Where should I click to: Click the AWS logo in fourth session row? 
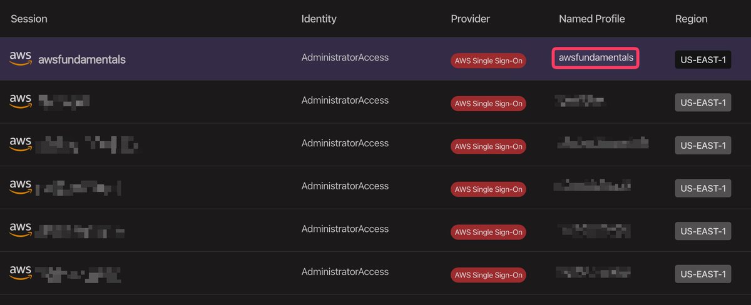(21, 186)
